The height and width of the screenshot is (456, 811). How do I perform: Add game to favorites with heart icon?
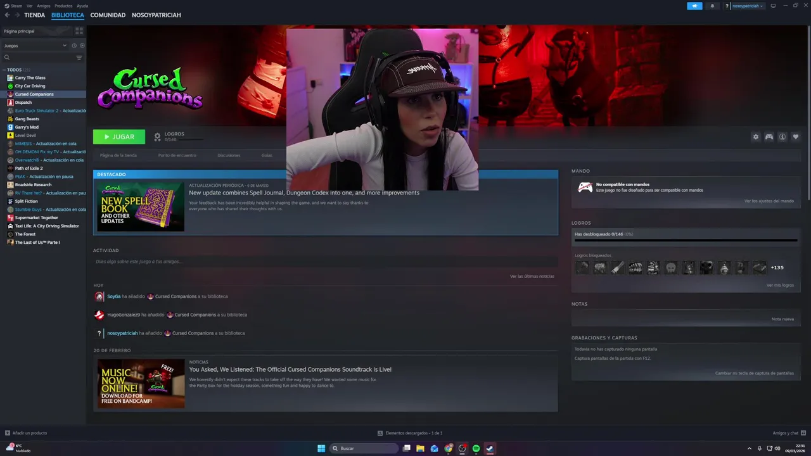click(x=796, y=137)
